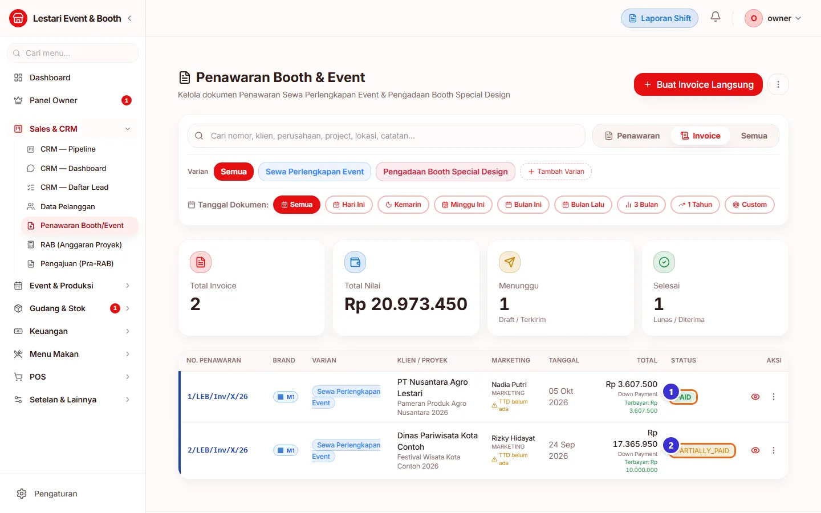
Task: Filter by Pengadaan Booth Special Design
Action: tap(445, 172)
